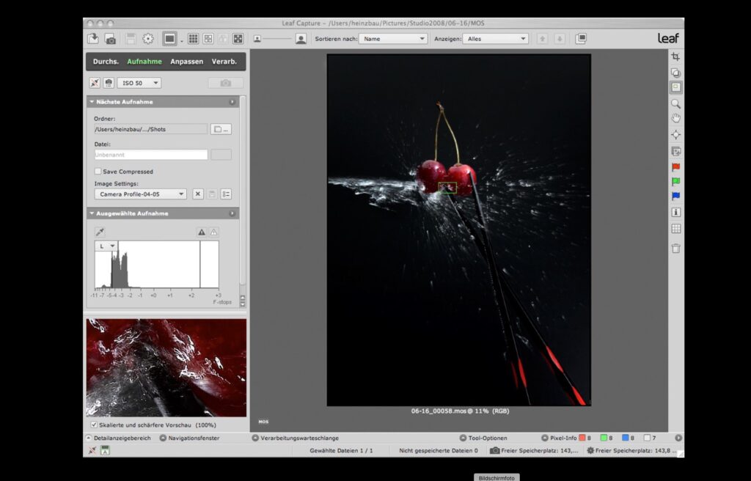Open the Sortieren nach Name dropdown
751x481 pixels.
coord(392,39)
